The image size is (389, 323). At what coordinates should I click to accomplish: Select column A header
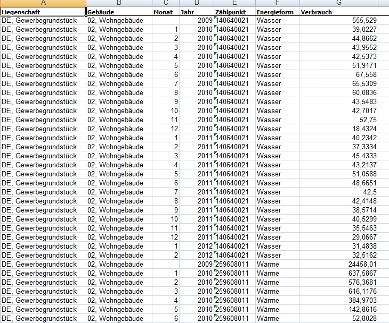43,3
